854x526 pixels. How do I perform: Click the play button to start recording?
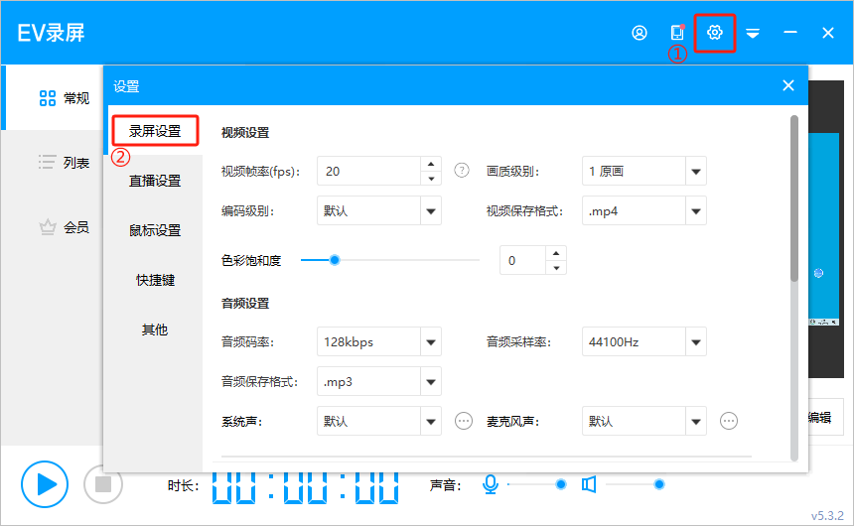(x=45, y=484)
